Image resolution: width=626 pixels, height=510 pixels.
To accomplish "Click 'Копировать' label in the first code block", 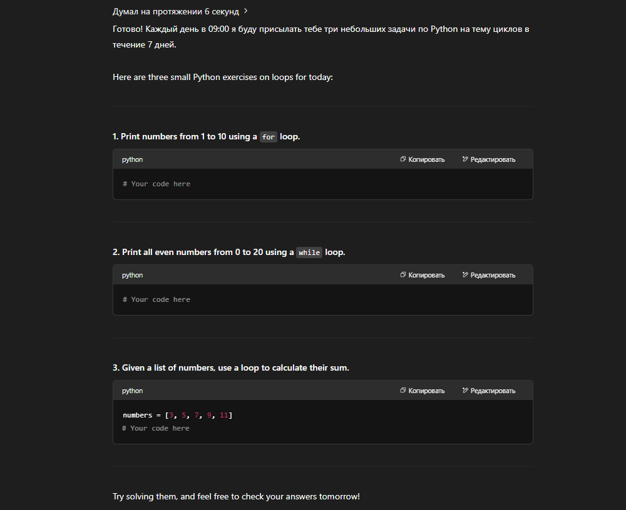I will coord(426,159).
